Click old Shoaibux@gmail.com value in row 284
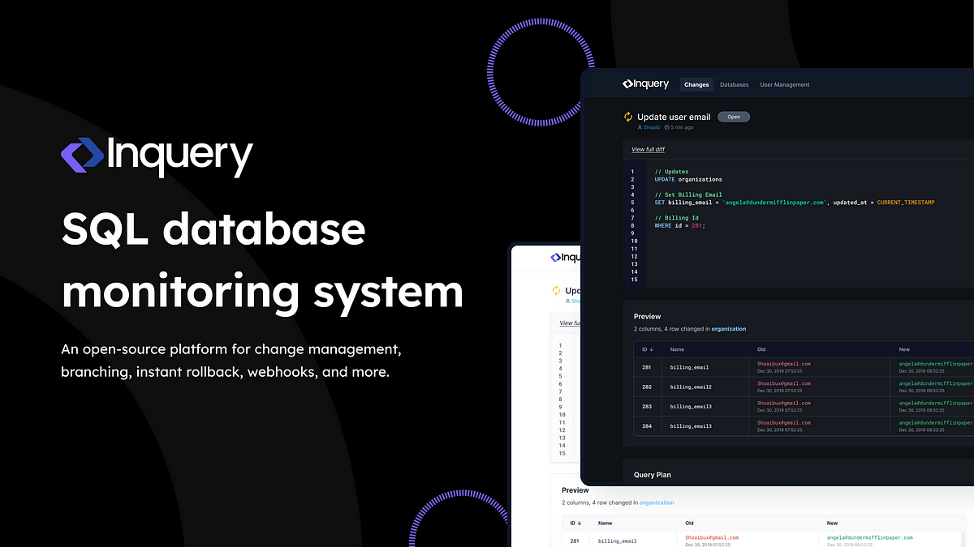974x547 pixels. (x=783, y=422)
